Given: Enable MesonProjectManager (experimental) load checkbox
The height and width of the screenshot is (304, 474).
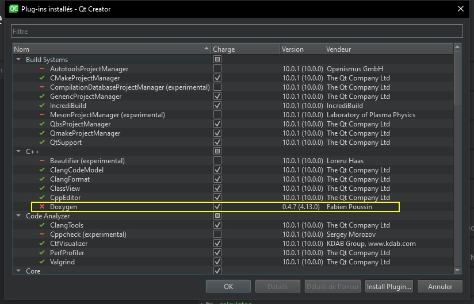Looking at the screenshot, I should 217,114.
